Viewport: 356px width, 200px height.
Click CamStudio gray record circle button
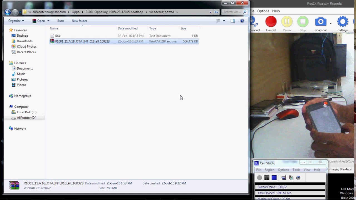[259, 178]
